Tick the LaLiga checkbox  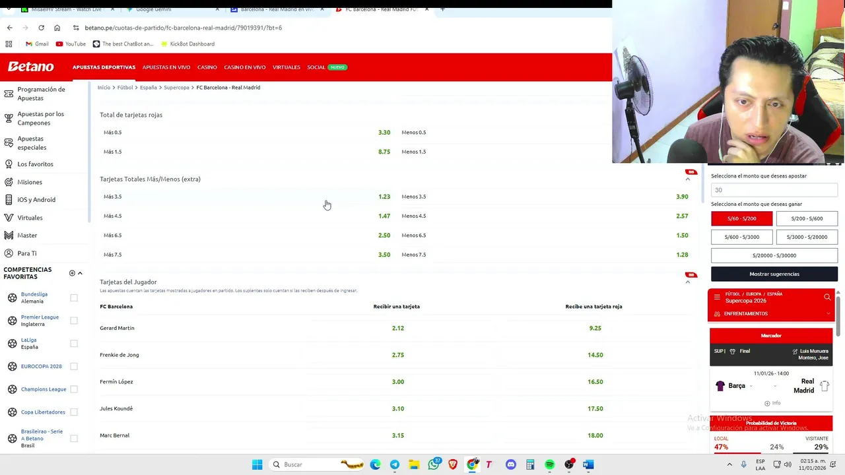coord(74,343)
